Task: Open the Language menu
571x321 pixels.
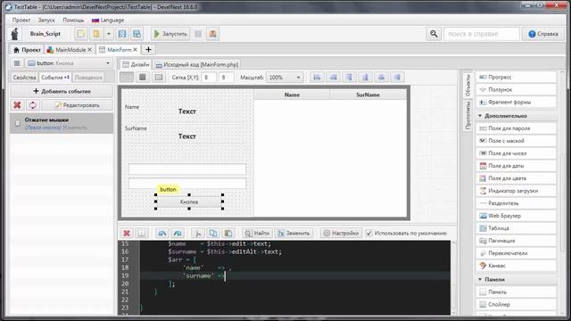Action: (x=108, y=20)
